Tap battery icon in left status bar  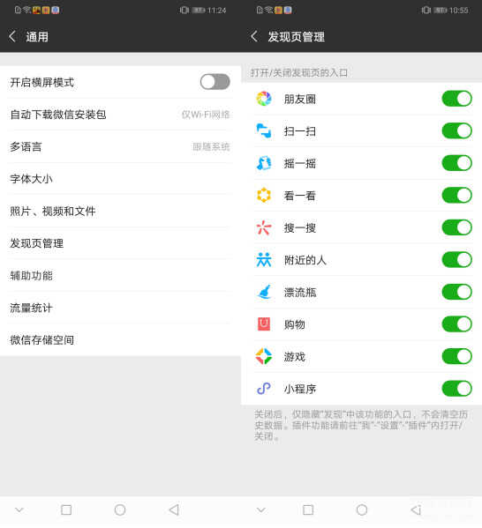coord(199,10)
